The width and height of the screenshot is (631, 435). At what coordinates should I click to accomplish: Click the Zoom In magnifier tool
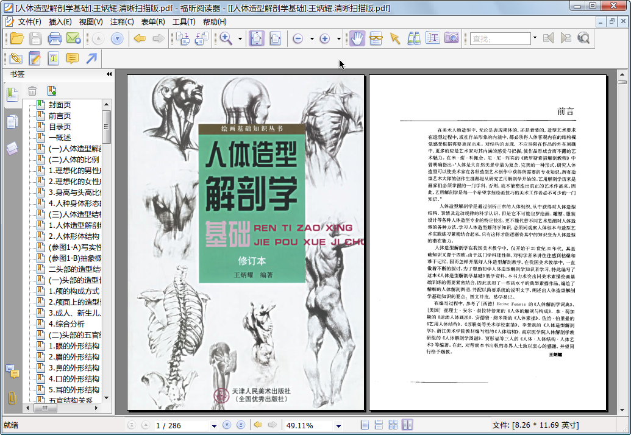point(226,38)
